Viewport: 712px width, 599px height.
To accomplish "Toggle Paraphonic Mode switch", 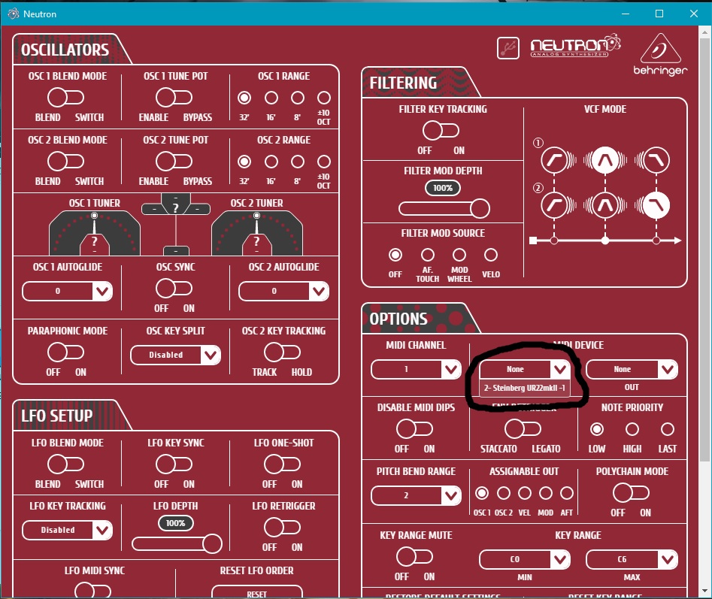I will point(66,352).
